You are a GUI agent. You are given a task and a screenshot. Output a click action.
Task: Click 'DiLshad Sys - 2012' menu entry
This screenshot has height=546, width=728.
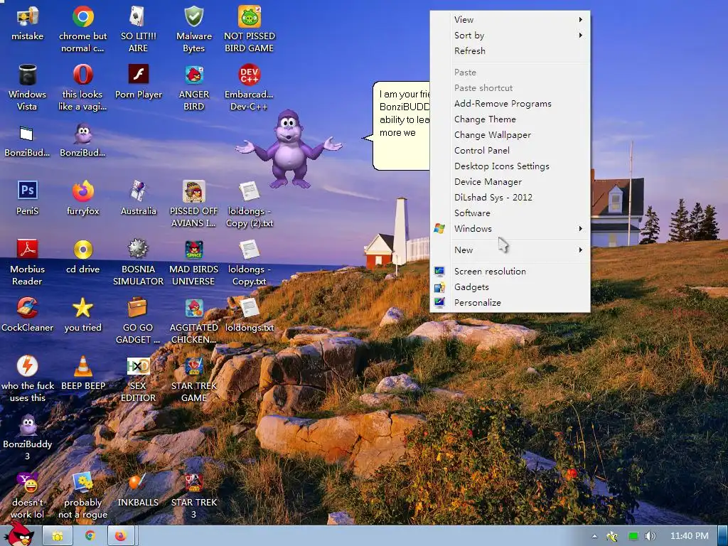pos(510,198)
